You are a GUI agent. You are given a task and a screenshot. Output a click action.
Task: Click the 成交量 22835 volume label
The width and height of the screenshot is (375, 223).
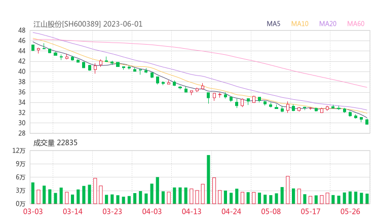point(55,143)
